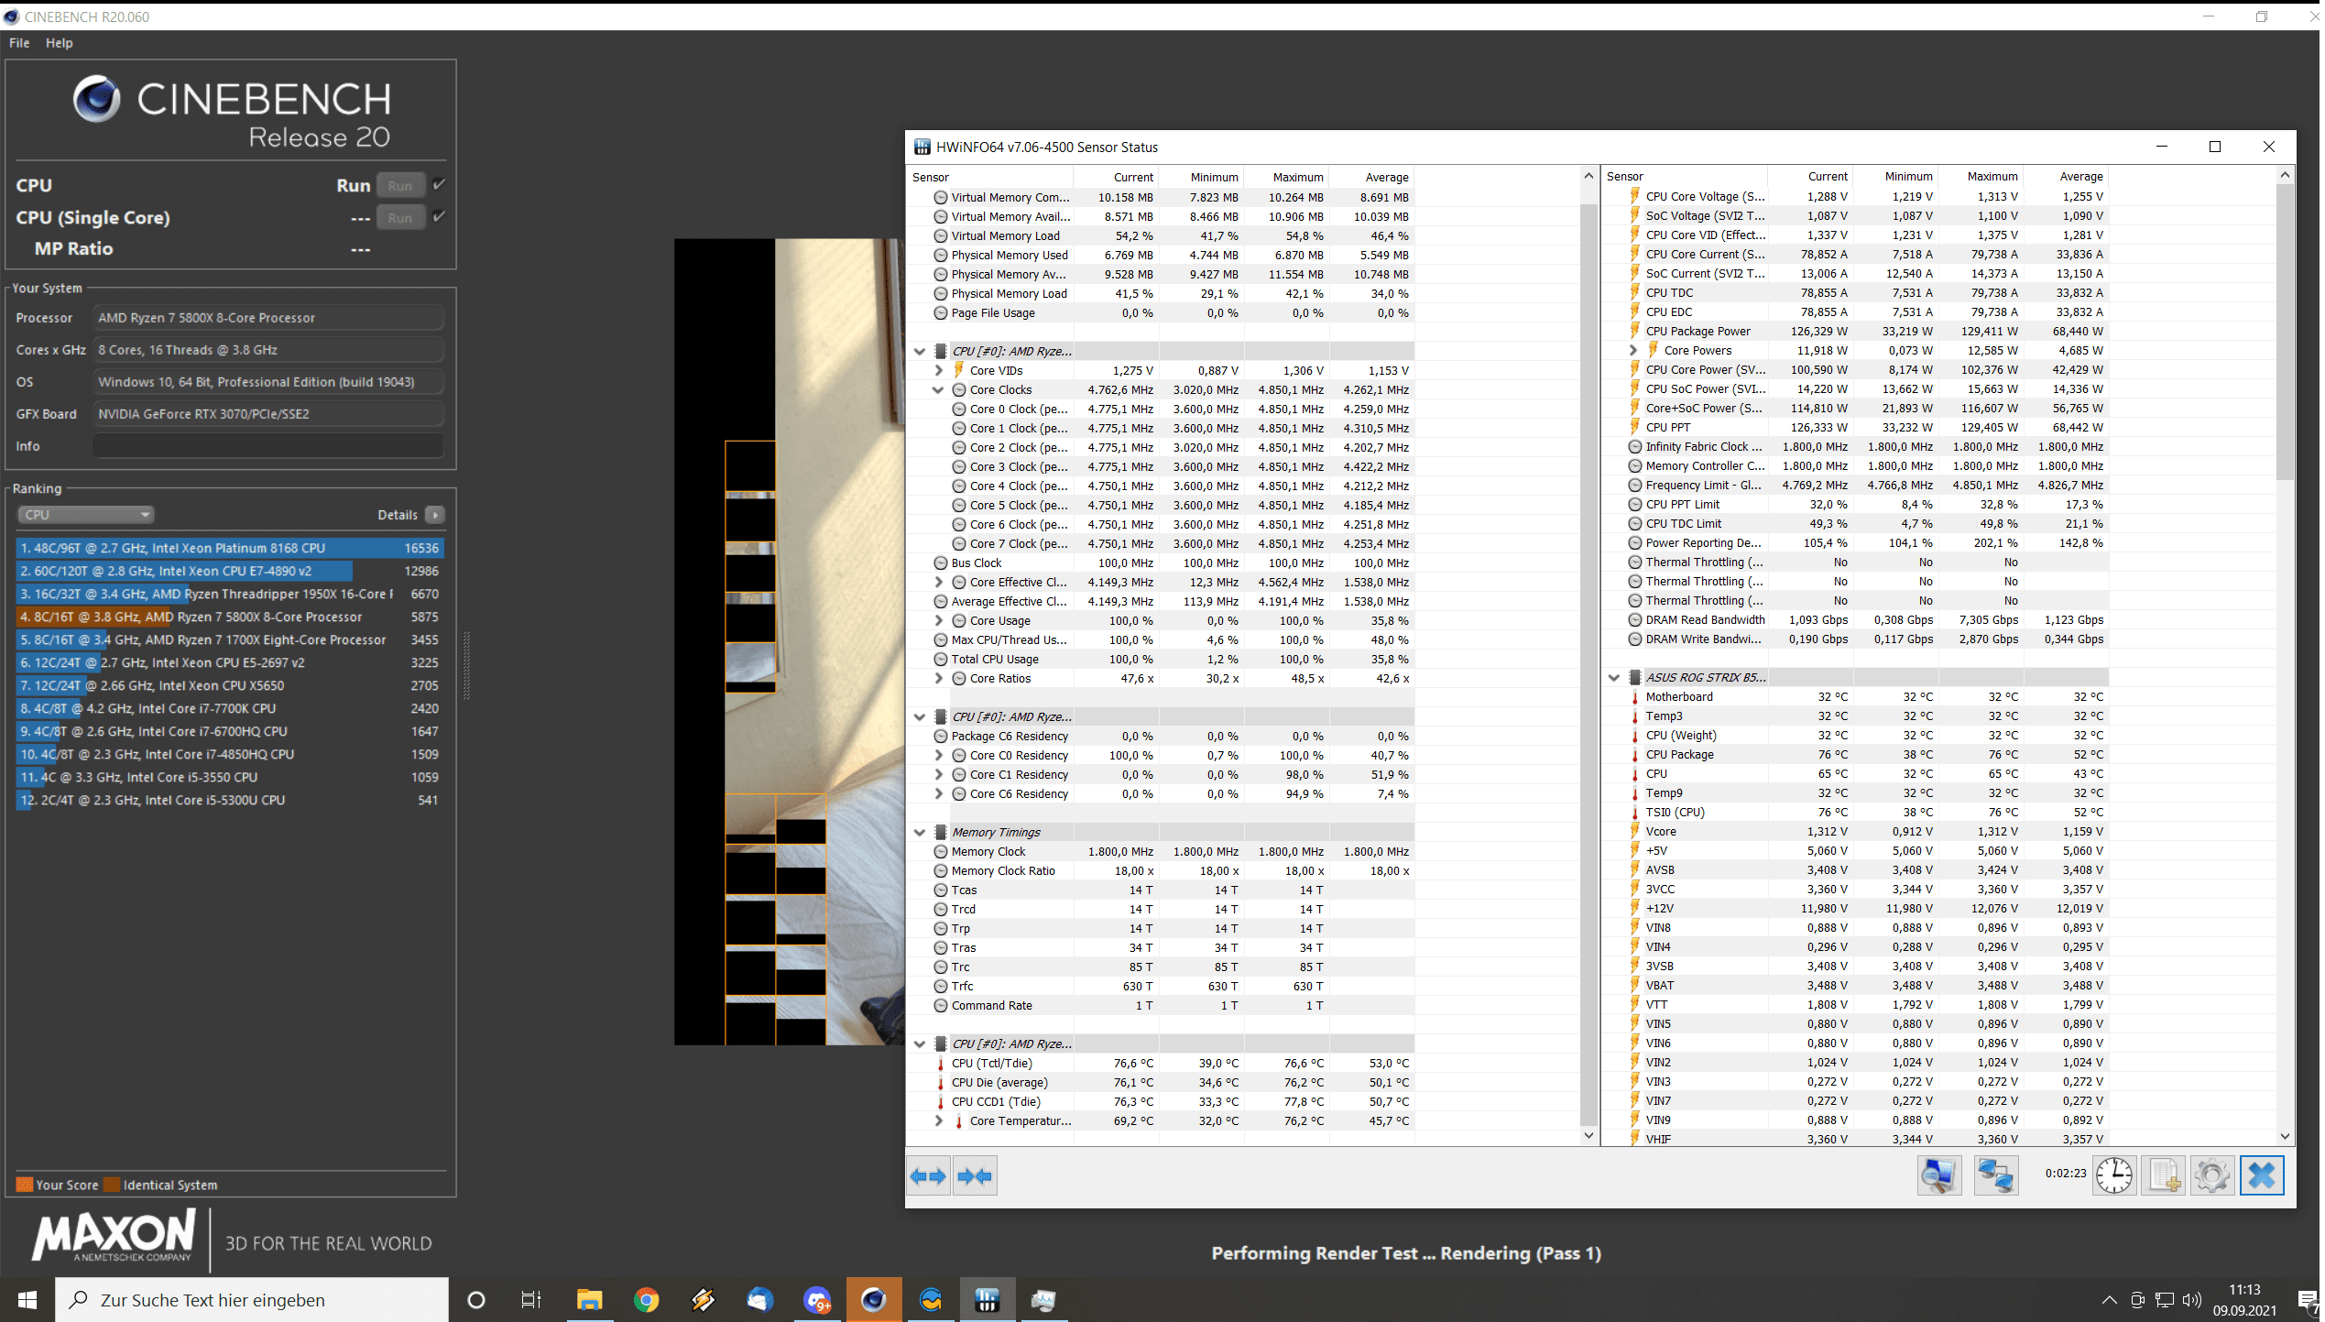The image size is (2325, 1322).
Task: Click Run button for CPU (Single Core)
Action: click(400, 218)
